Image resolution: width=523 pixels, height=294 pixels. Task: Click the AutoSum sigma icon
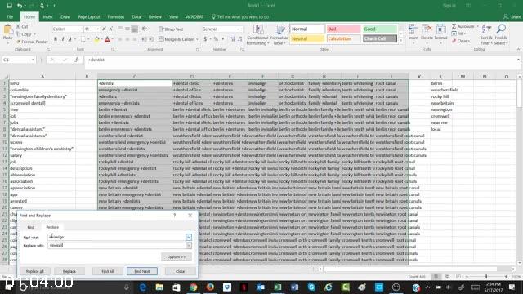pyautogui.click(x=454, y=26)
